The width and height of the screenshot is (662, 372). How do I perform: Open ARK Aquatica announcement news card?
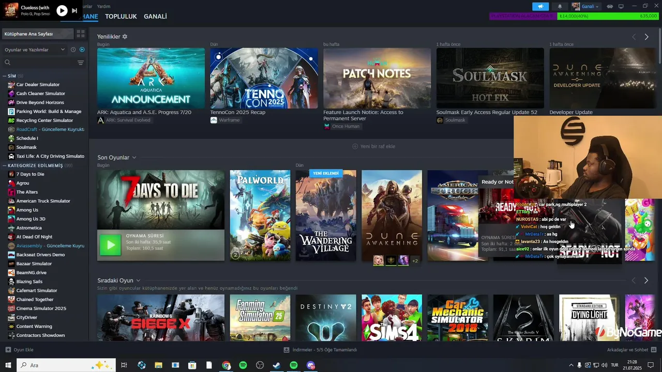tap(151, 78)
